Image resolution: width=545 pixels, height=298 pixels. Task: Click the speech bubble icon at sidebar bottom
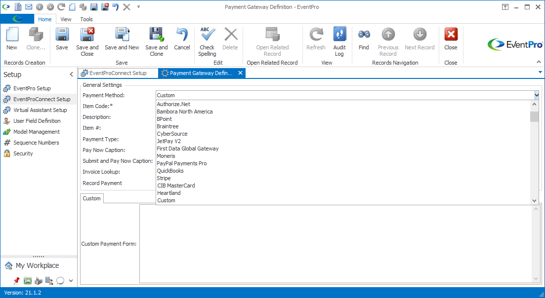point(60,281)
